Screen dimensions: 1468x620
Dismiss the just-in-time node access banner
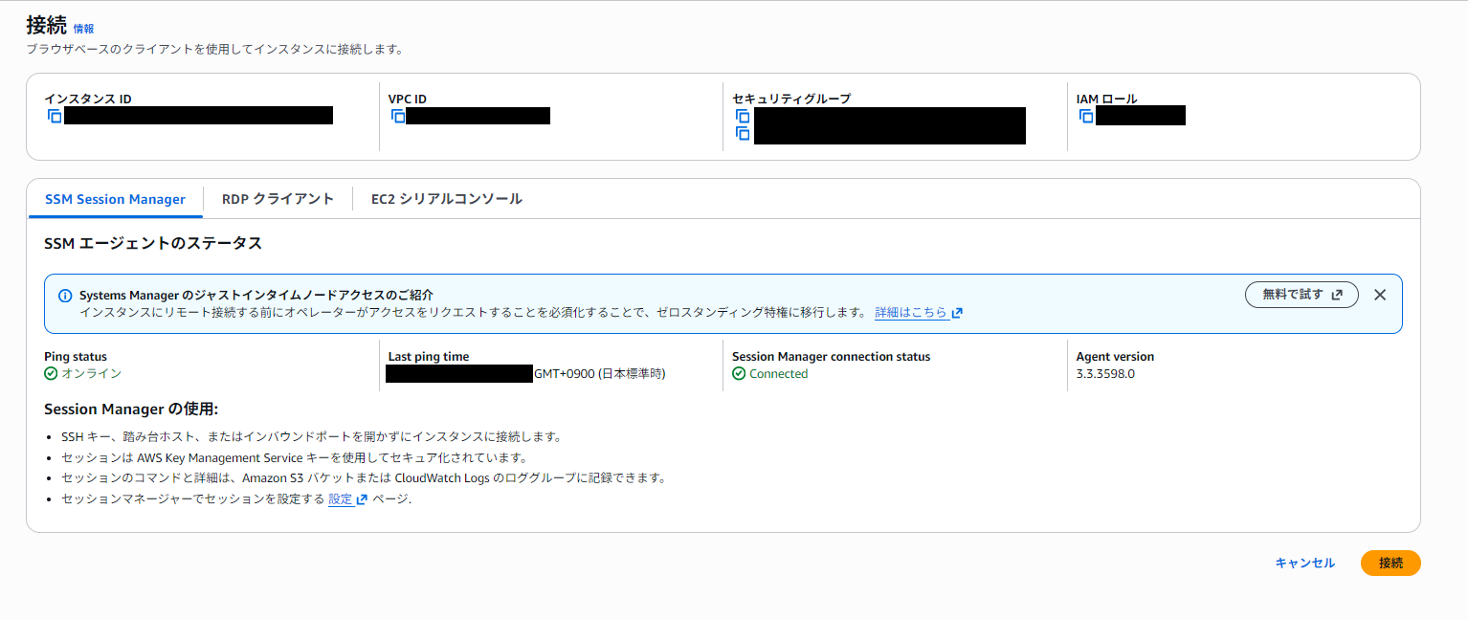(1379, 295)
